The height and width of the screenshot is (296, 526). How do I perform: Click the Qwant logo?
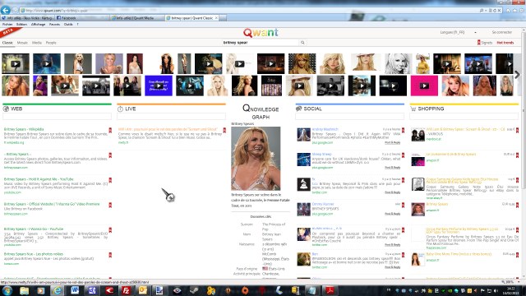261,33
